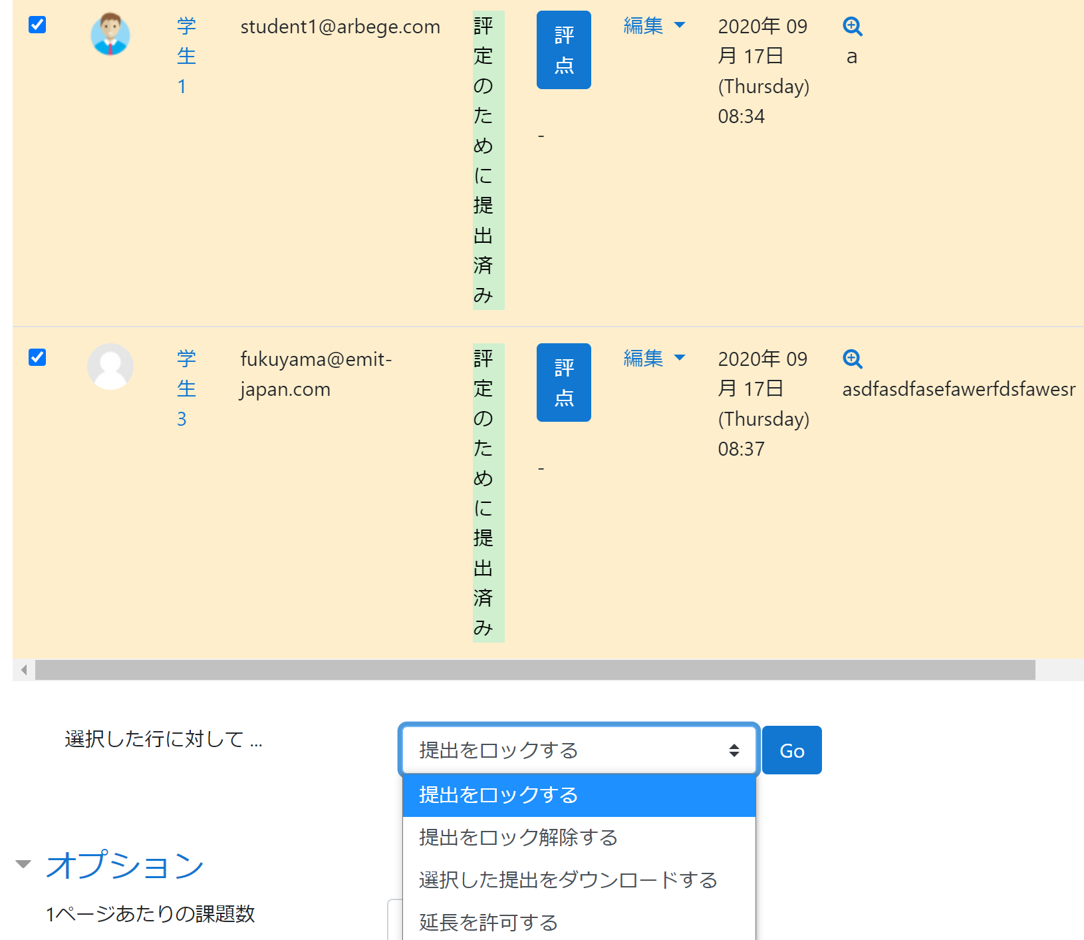Click the 08:37 submission date cell

(x=763, y=404)
